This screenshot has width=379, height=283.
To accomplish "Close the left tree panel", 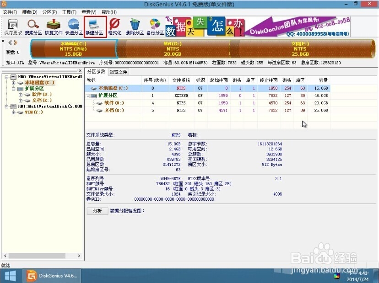I will point(80,71).
